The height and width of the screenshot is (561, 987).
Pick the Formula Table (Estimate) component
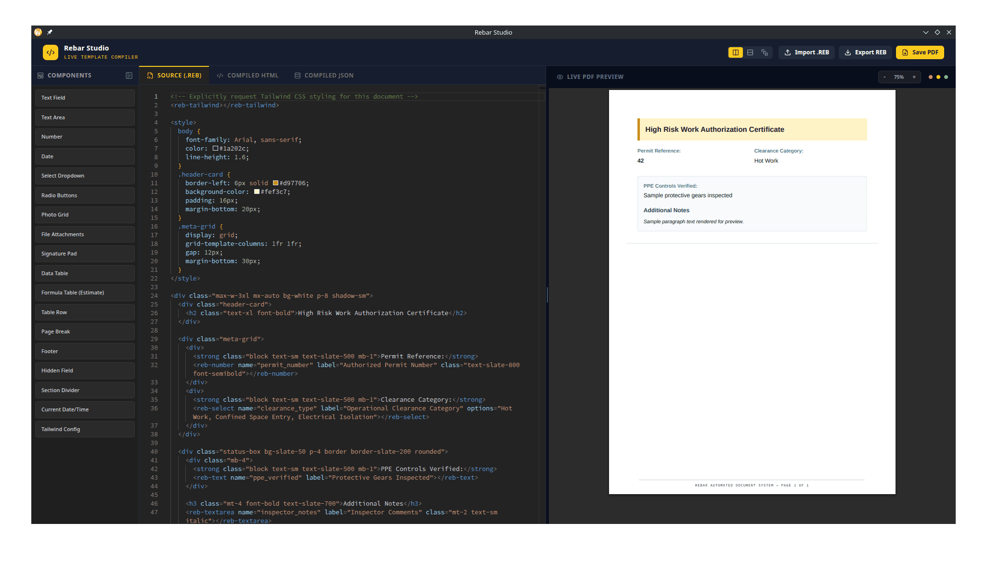(85, 293)
